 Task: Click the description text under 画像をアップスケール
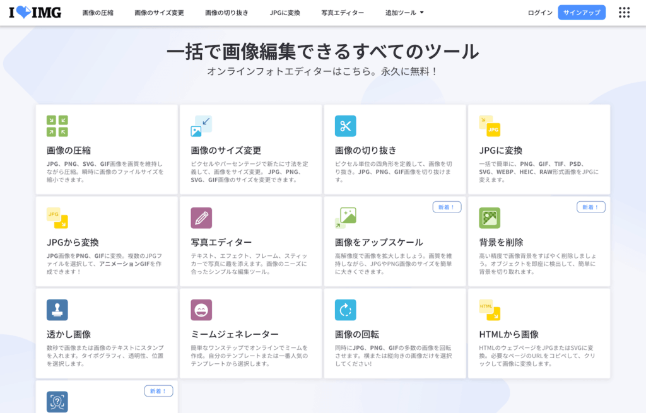(394, 264)
